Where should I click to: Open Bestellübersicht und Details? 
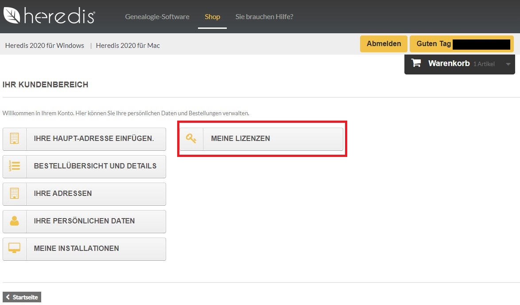pos(95,166)
